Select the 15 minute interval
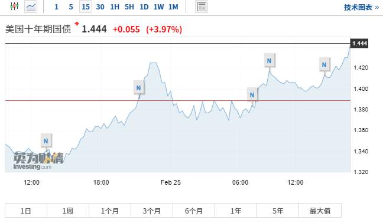This screenshot has height=223, width=383. pyautogui.click(x=86, y=7)
